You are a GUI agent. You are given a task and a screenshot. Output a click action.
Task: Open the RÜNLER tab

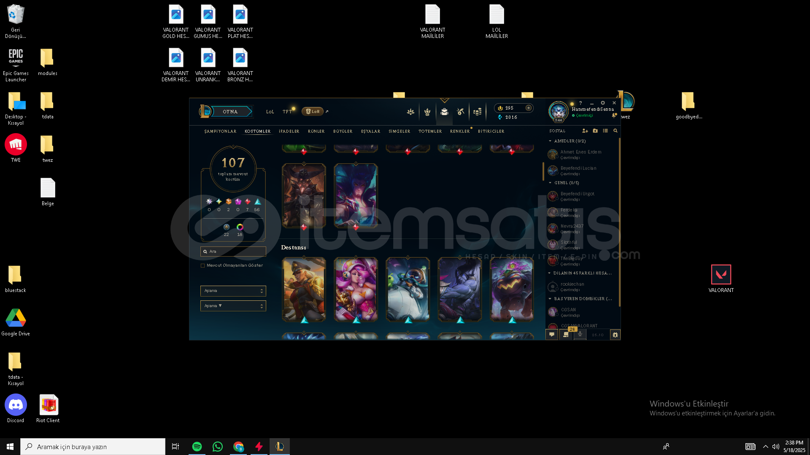click(316, 131)
